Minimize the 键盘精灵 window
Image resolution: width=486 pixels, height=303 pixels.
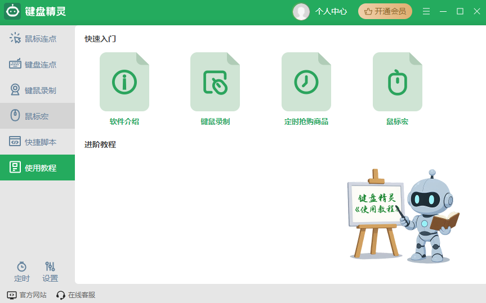(443, 11)
